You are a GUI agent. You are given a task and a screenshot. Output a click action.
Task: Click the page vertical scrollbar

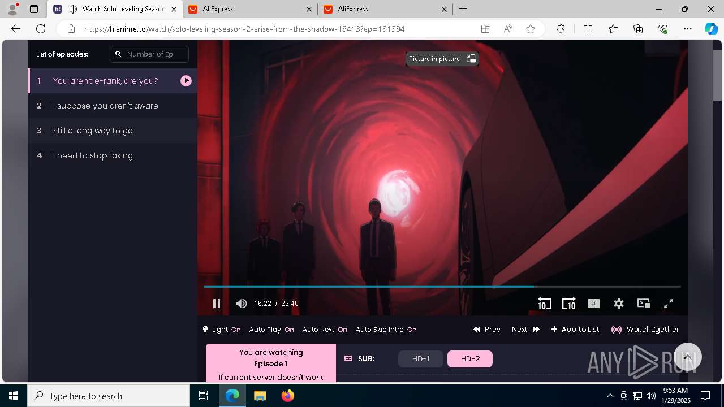tap(718, 76)
